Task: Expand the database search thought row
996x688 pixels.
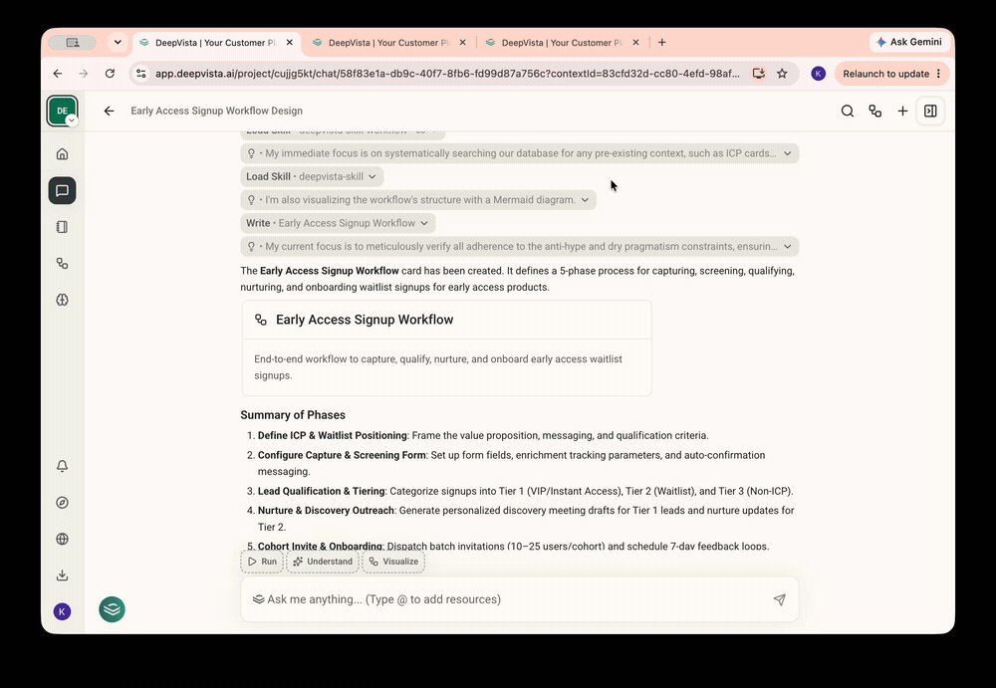Action: (x=520, y=153)
